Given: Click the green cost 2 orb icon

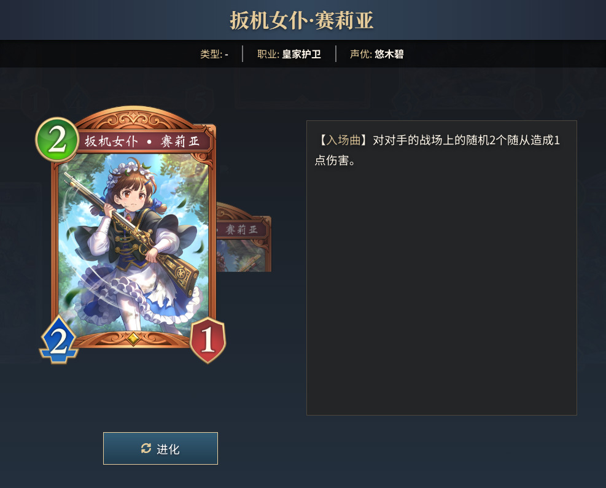Looking at the screenshot, I should click(57, 139).
